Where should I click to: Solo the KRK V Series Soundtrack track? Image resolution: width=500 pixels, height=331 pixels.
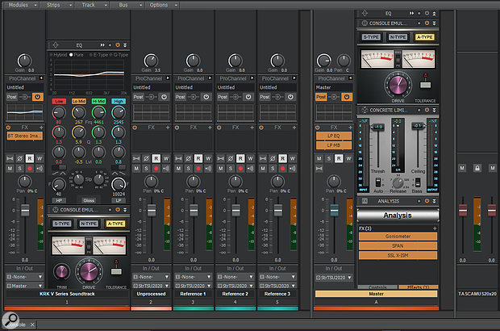(x=20, y=168)
